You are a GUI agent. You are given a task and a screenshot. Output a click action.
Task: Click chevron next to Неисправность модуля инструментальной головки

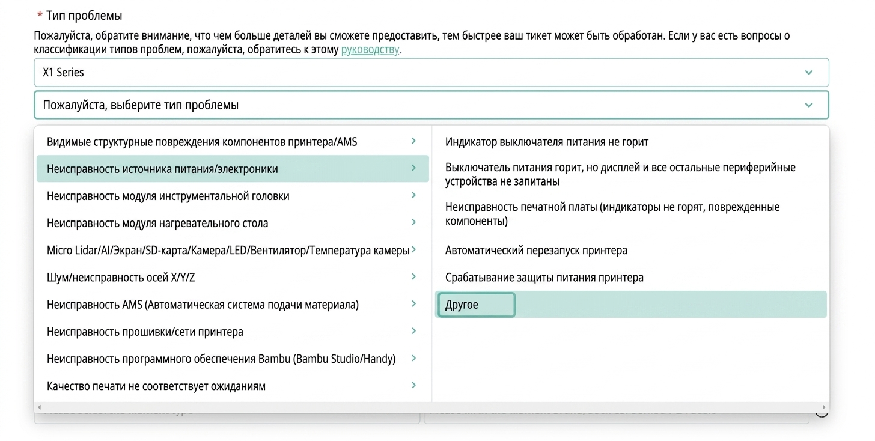(x=413, y=195)
